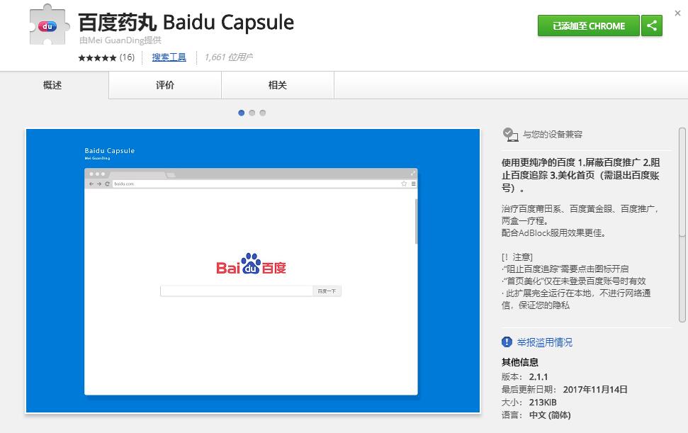Click the 中文 (简体) language value
This screenshot has height=433, width=688.
(x=550, y=415)
